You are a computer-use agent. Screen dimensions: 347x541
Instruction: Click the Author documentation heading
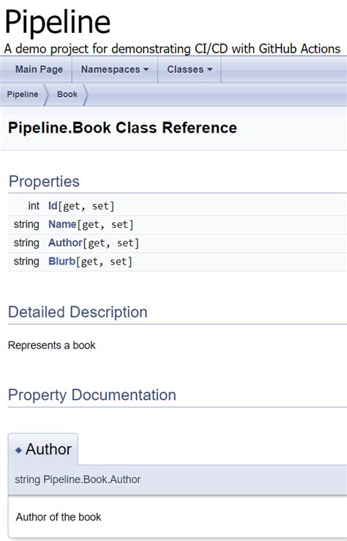(x=48, y=449)
